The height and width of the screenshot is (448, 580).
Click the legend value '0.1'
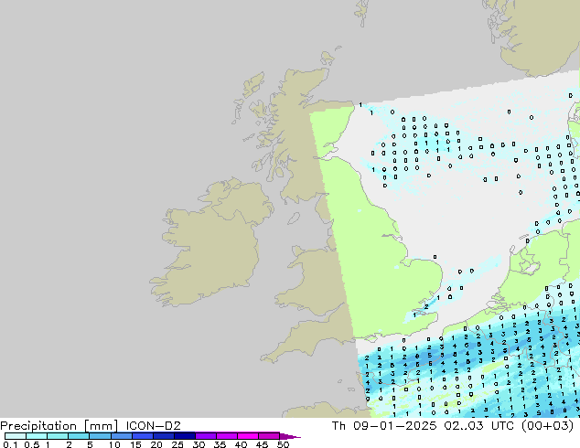pyautogui.click(x=10, y=444)
